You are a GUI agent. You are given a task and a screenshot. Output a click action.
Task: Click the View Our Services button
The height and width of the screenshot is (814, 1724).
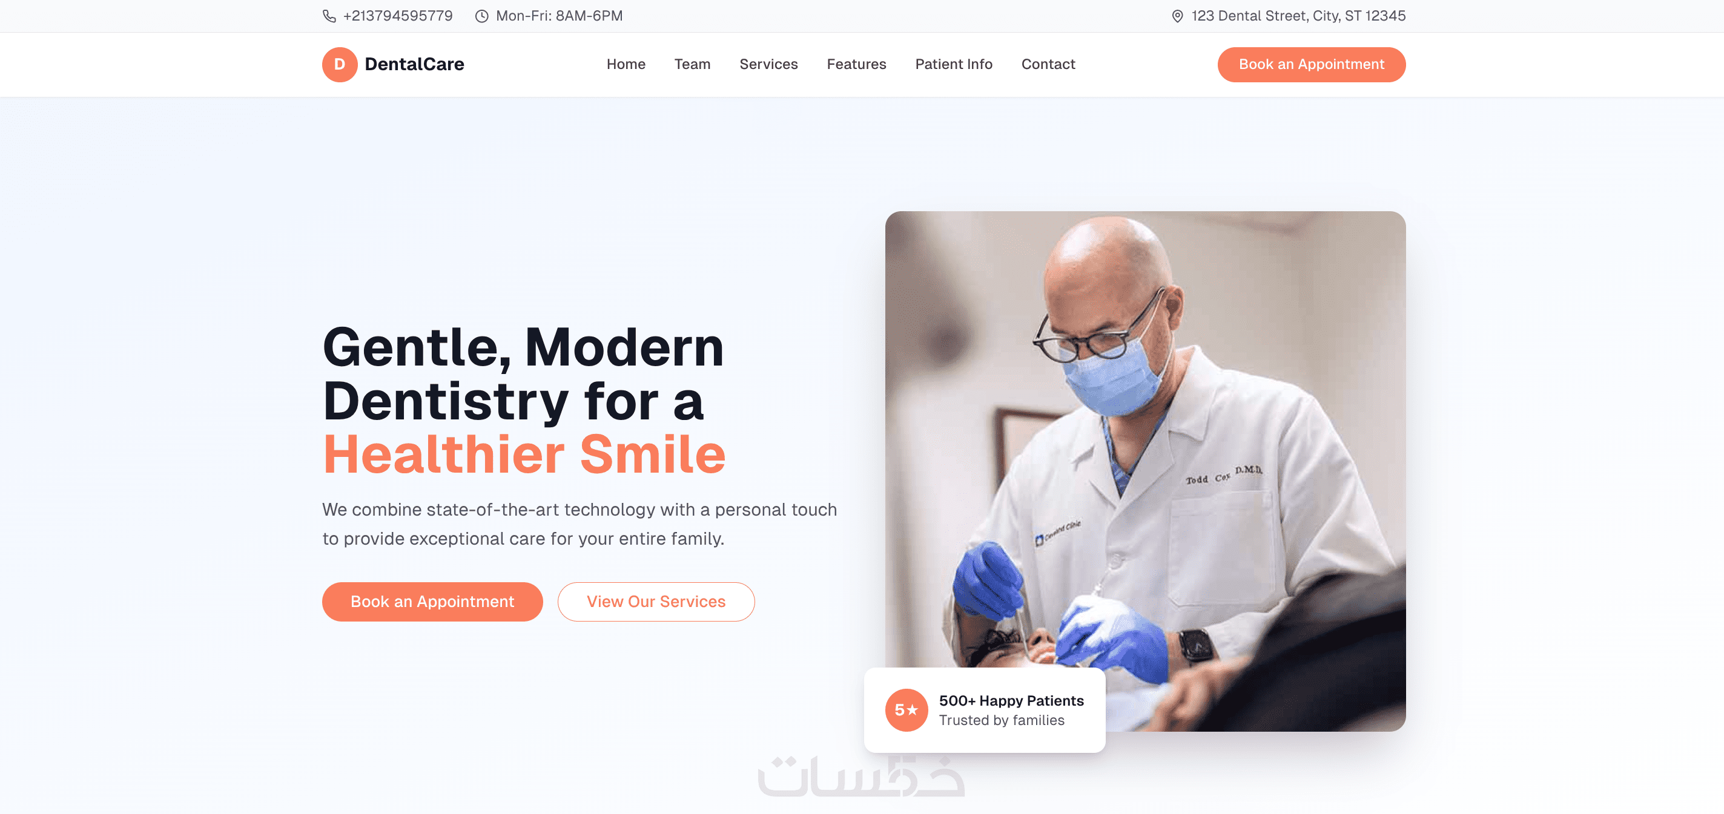656,602
